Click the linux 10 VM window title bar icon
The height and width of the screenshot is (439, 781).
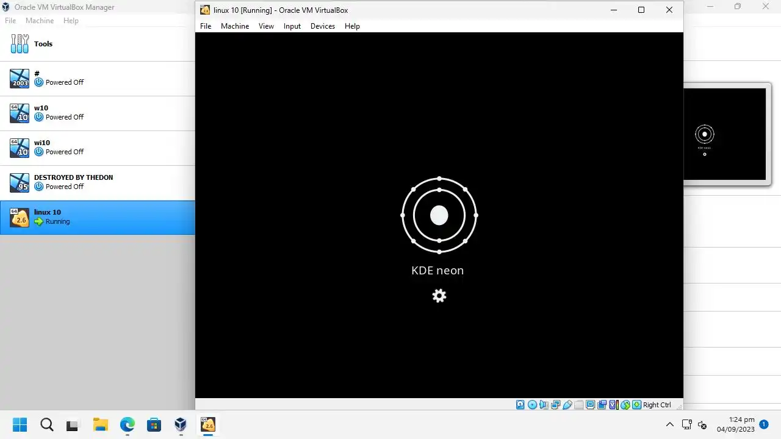tap(205, 10)
